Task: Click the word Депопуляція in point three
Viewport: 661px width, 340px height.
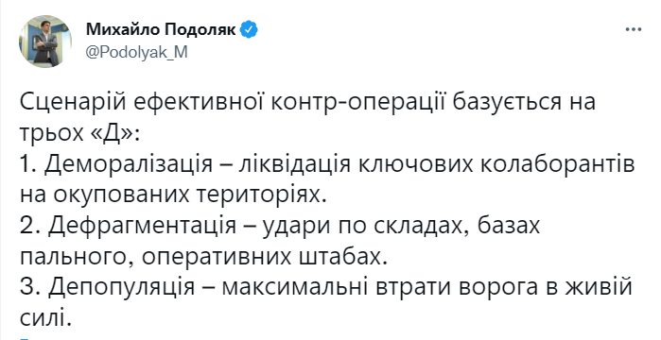Action: point(121,288)
